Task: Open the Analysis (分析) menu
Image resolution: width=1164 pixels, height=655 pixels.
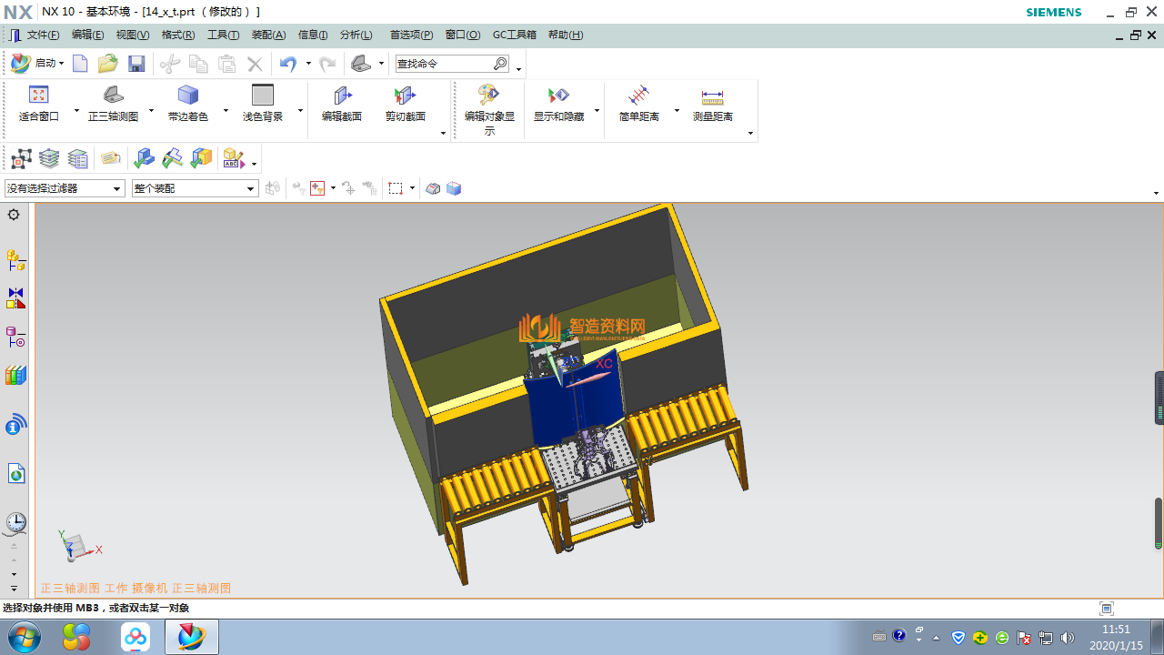Action: click(356, 35)
